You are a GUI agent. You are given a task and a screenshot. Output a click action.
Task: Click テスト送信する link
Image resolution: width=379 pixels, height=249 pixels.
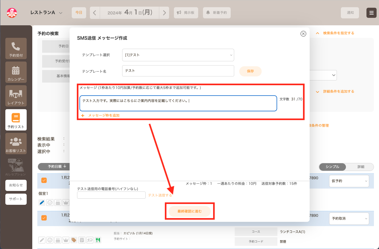(x=160, y=195)
